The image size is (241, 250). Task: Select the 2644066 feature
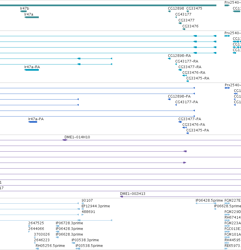tap(29, 232)
